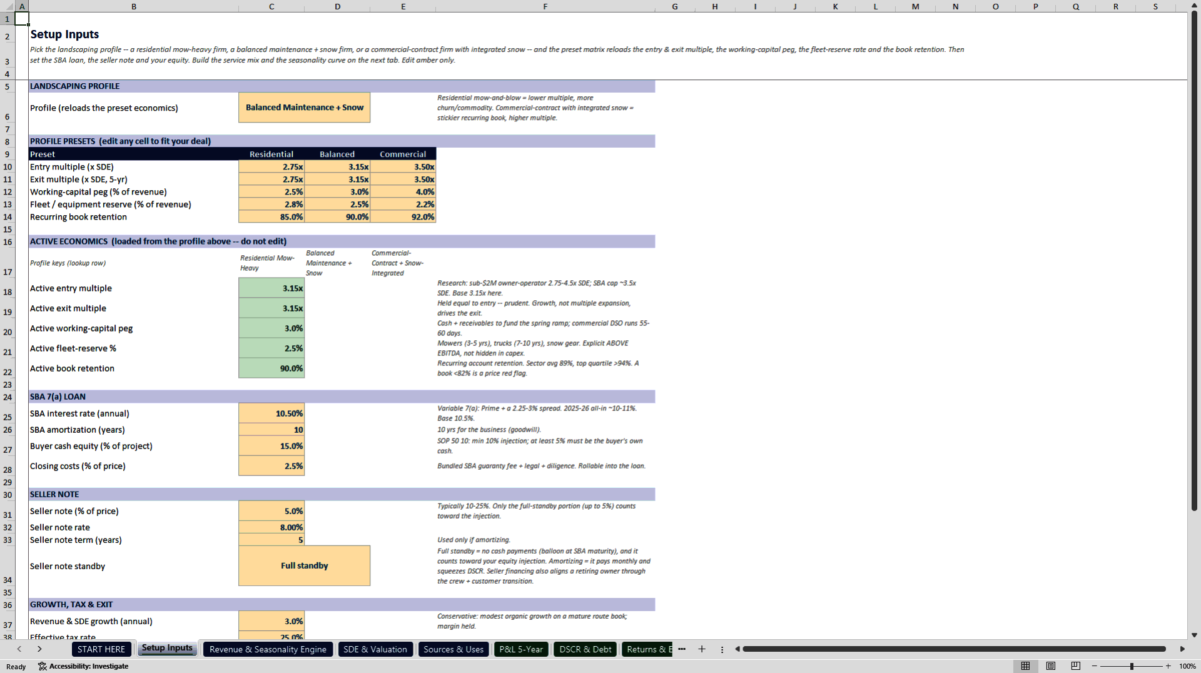
Task: Switch to Page Break Preview
Action: [1076, 666]
